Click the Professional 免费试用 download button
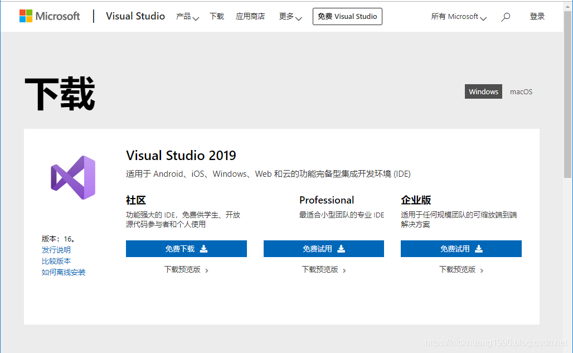Viewport: 573px width, 353px height. pyautogui.click(x=324, y=249)
